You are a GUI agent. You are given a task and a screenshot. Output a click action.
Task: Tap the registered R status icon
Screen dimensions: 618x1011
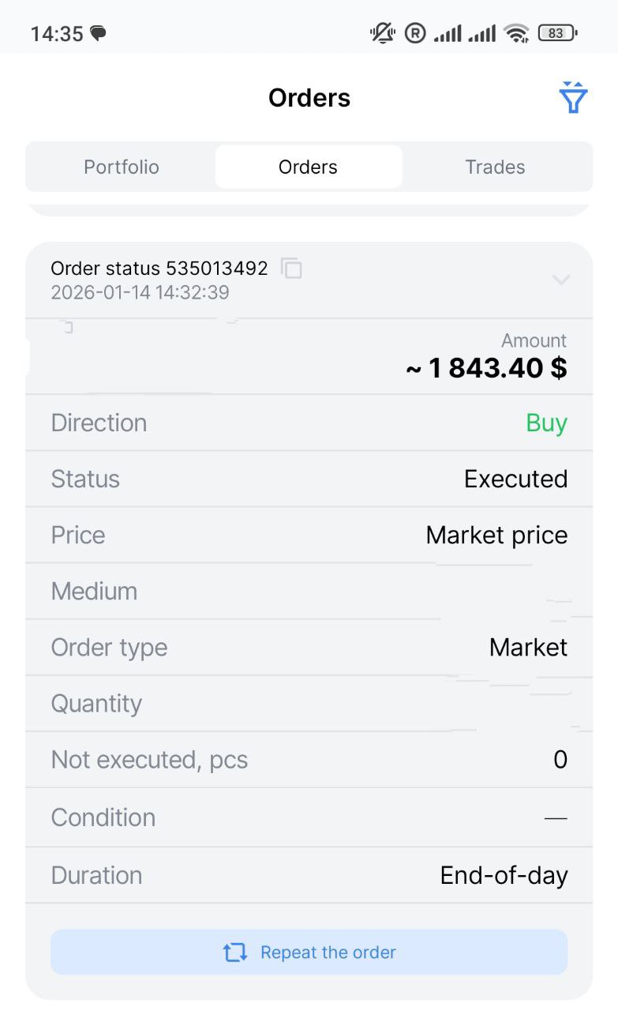415,33
